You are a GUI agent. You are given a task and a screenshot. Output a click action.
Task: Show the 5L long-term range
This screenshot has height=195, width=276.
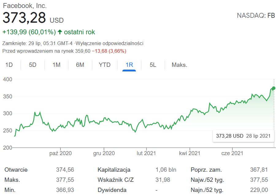(153, 65)
